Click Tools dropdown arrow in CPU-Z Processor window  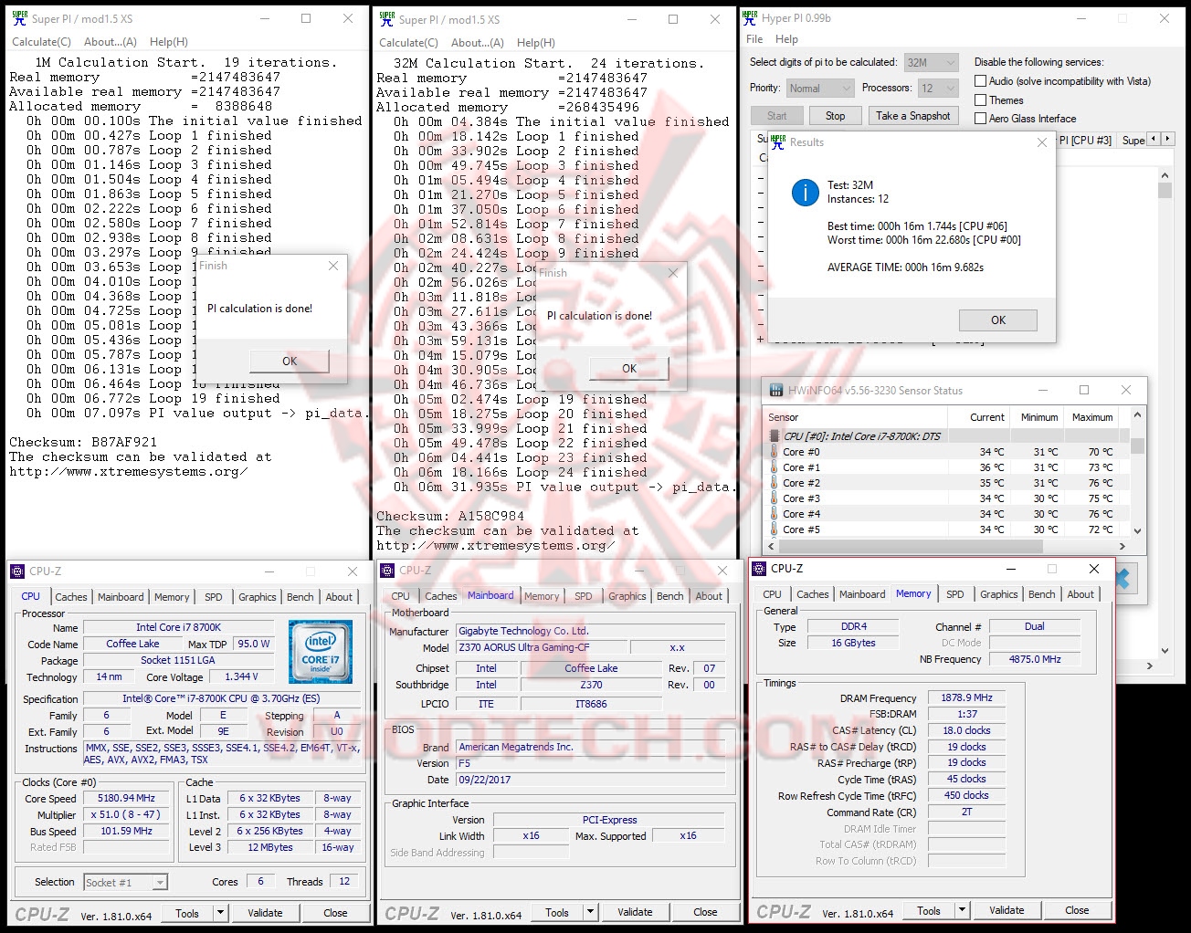tap(220, 913)
